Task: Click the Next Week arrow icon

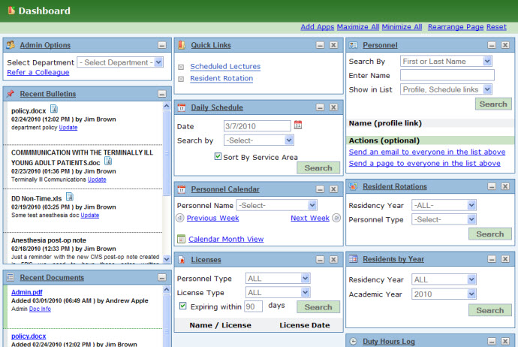Action: [x=336, y=218]
